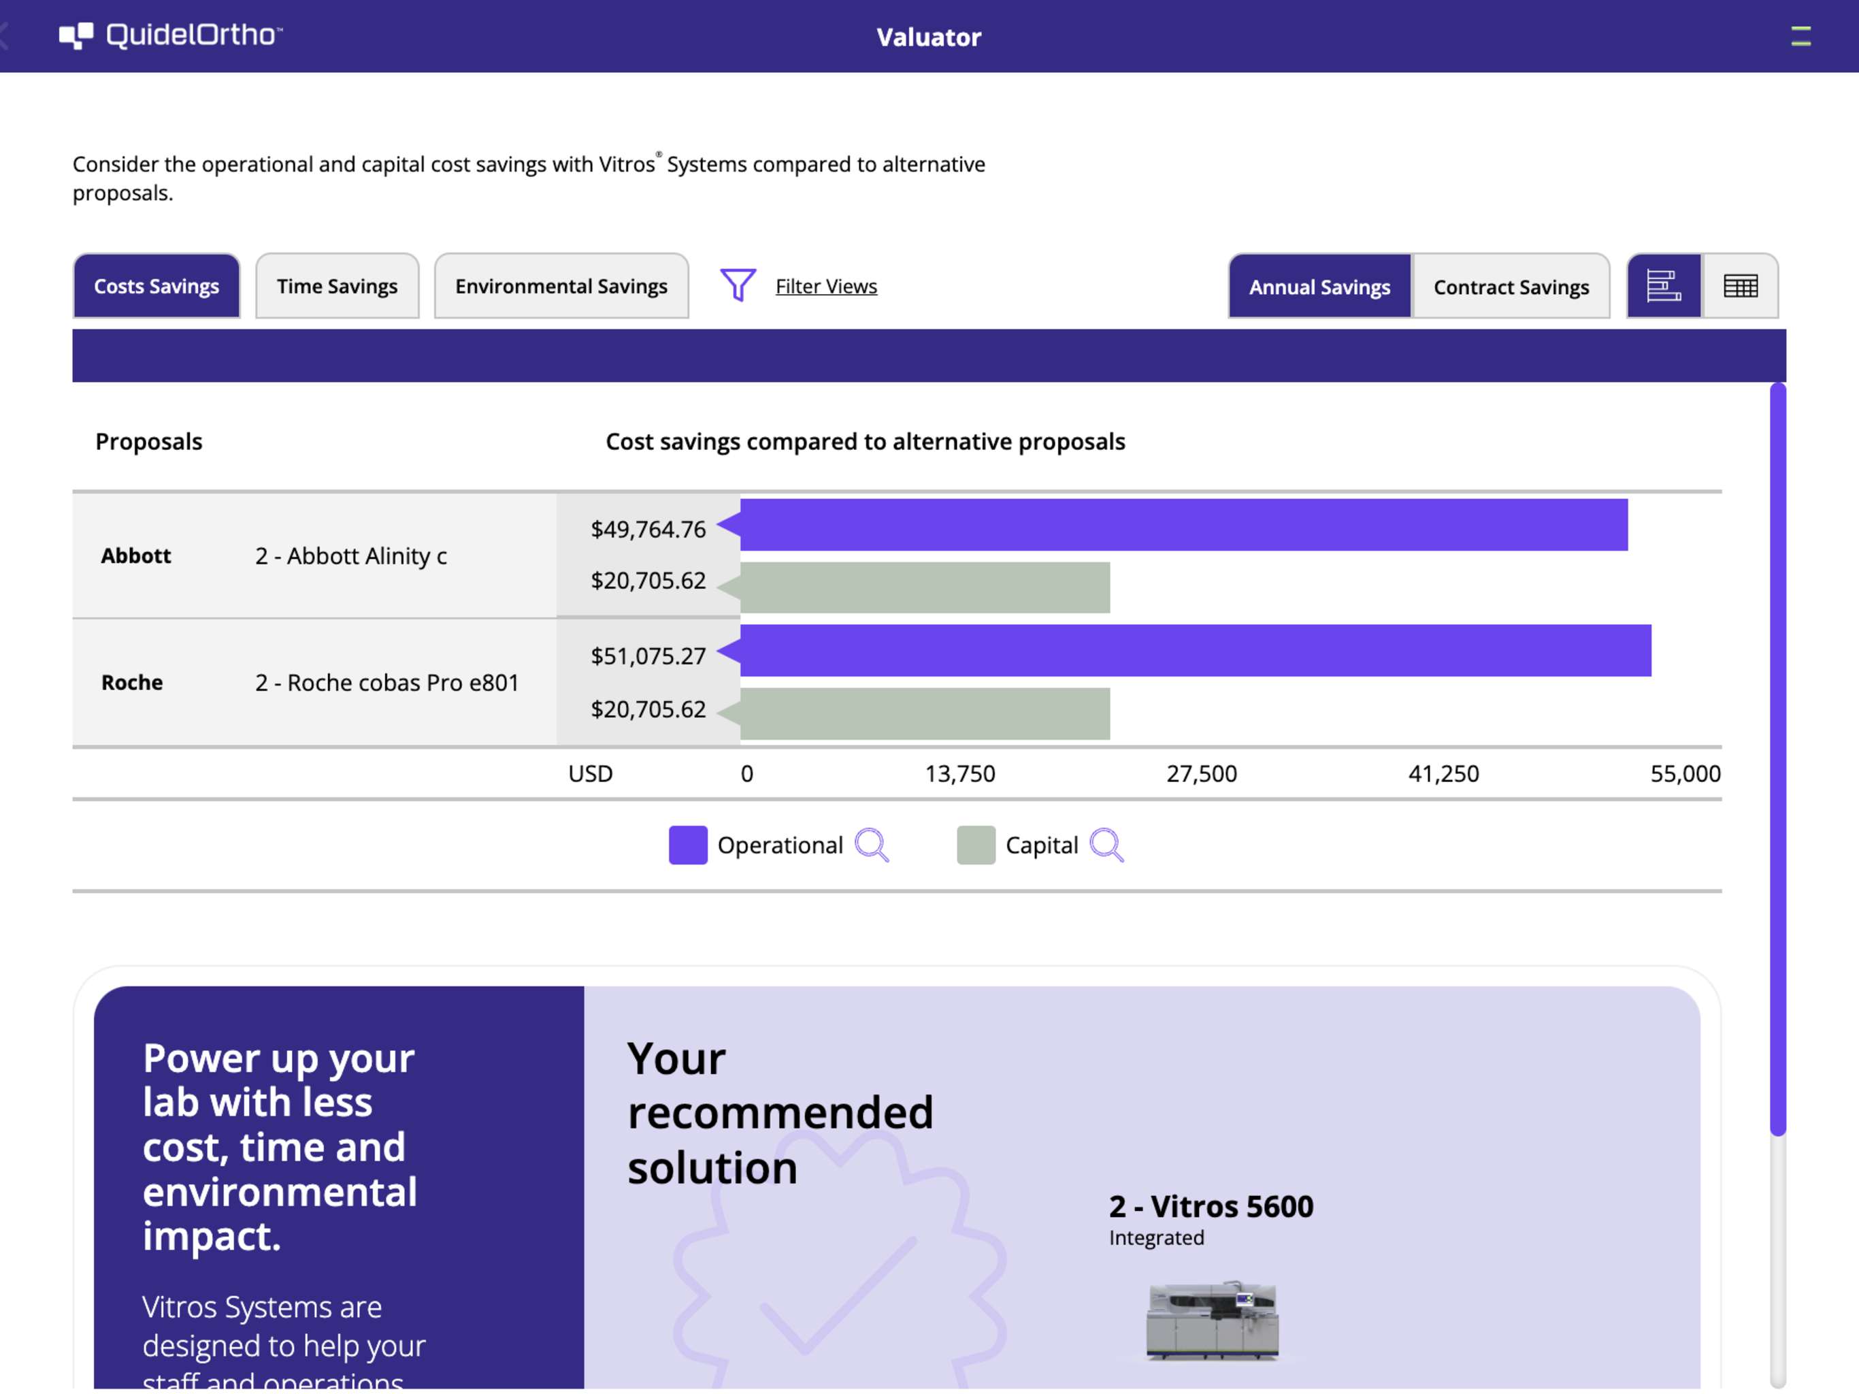Viewport: 1859px width, 1394px height.
Task: Click the QuidelOrtho logo
Action: click(x=171, y=35)
